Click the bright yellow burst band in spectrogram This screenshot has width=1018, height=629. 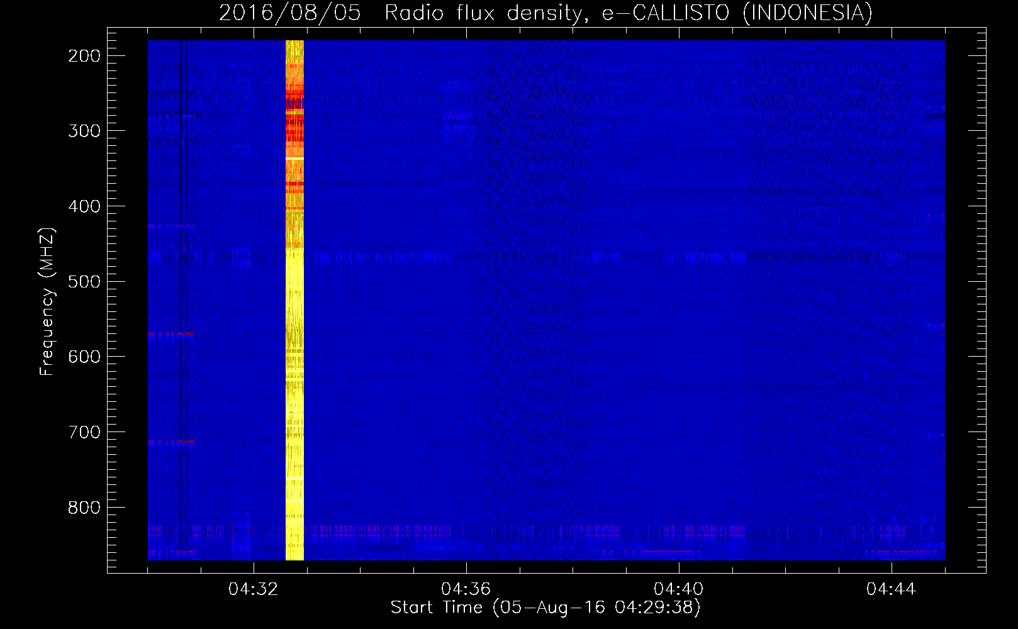click(x=294, y=300)
